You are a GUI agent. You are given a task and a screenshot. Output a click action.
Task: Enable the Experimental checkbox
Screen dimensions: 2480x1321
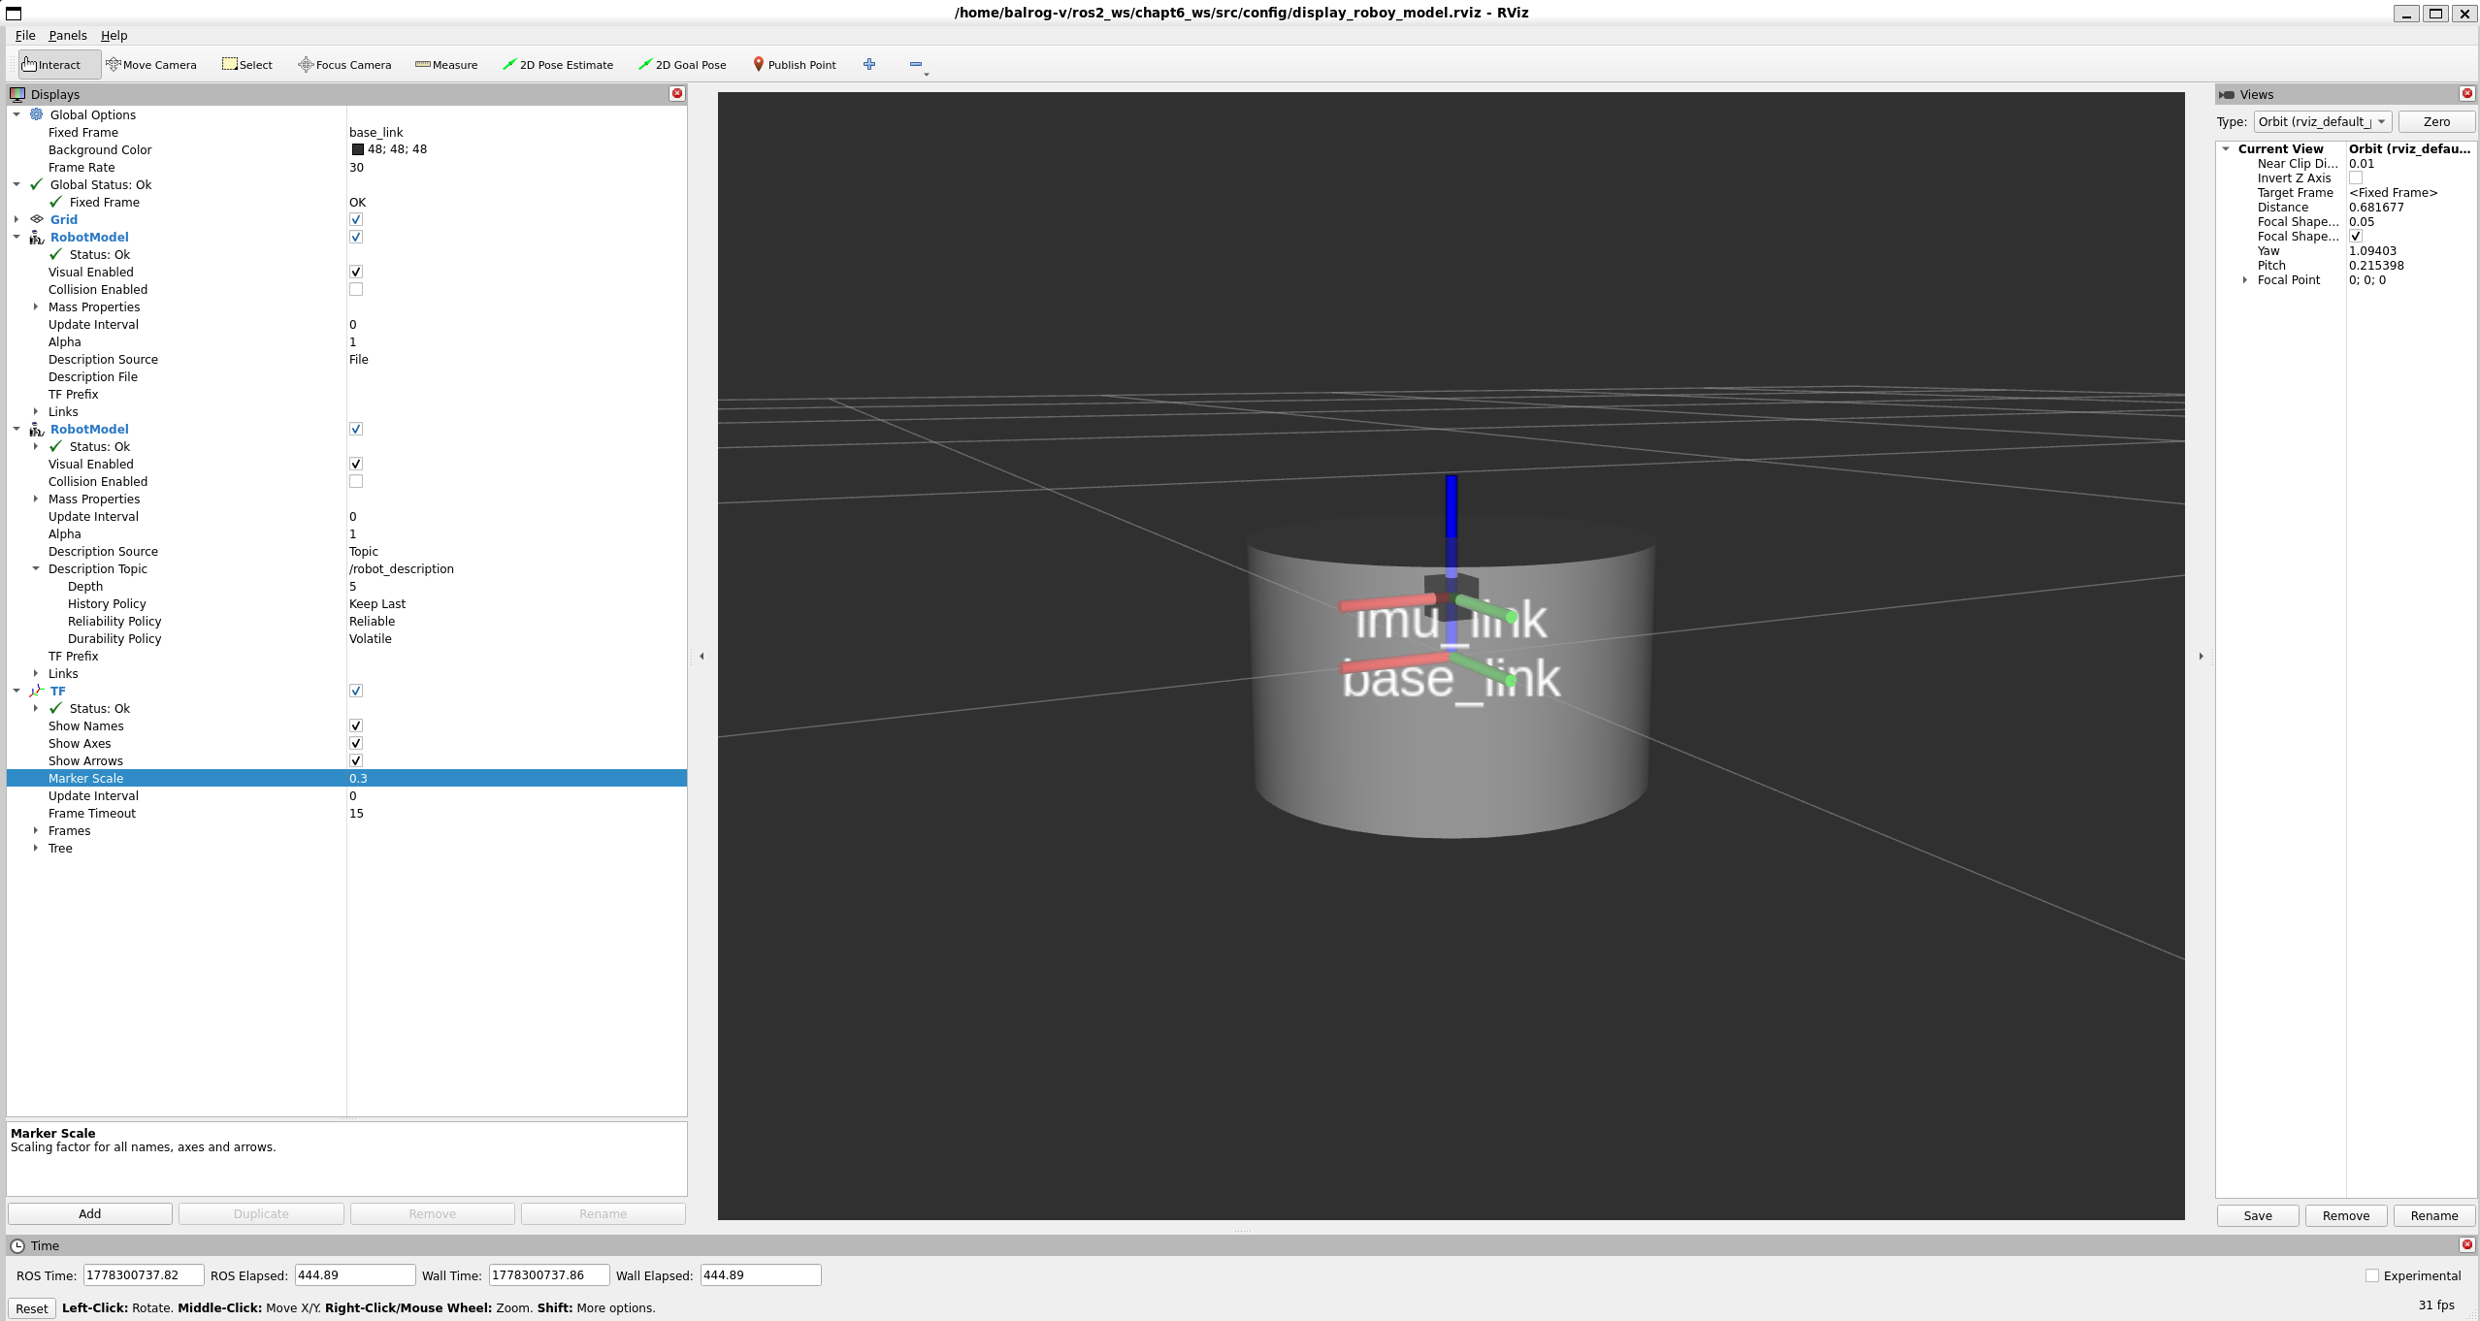coord(2372,1275)
